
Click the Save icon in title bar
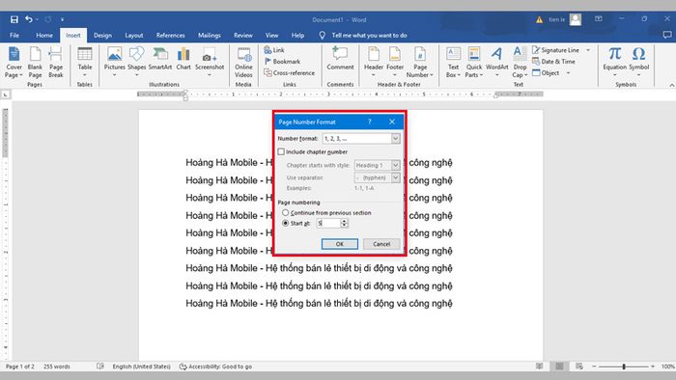click(x=14, y=19)
